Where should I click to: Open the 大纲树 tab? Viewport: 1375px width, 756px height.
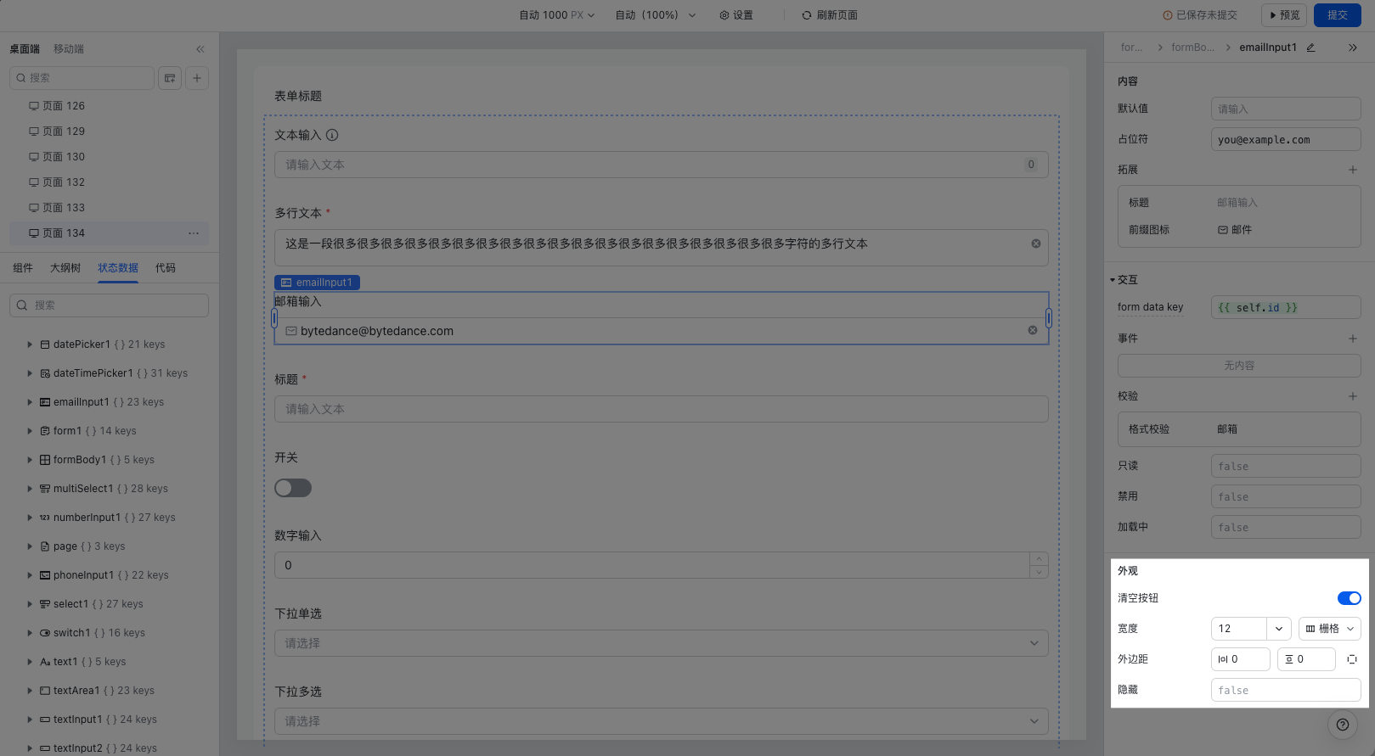(65, 268)
